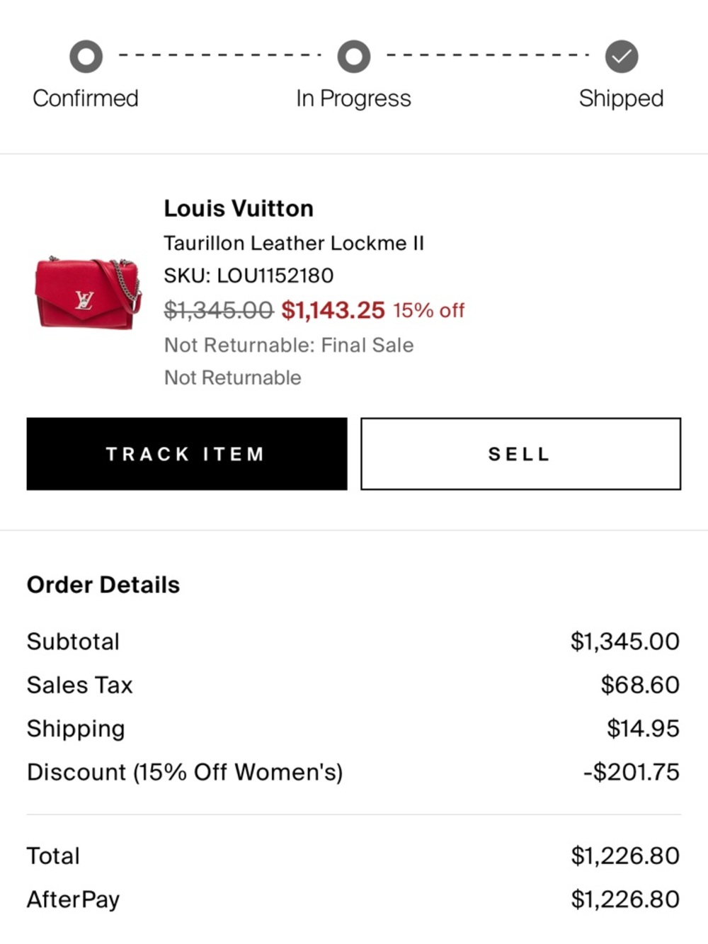Viewport: 708px width, 944px height.
Task: Click the AfterPay row
Action: [73, 899]
